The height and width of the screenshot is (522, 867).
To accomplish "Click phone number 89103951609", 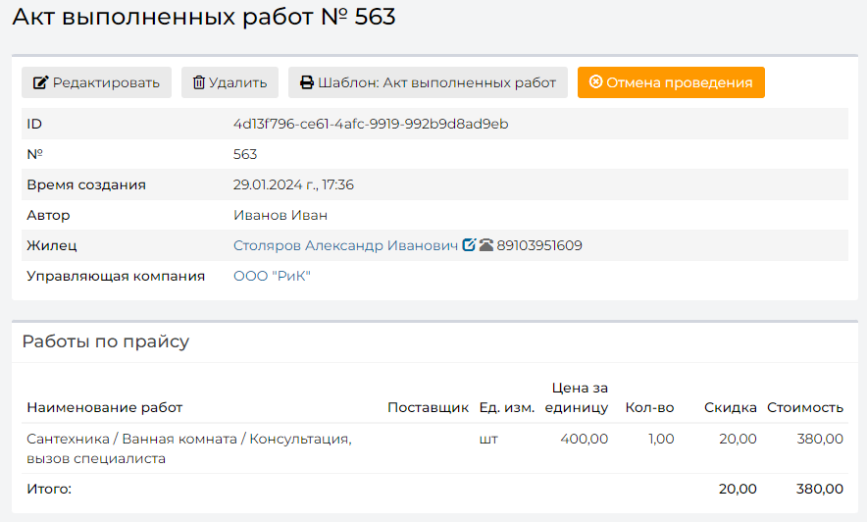I will (x=539, y=245).
